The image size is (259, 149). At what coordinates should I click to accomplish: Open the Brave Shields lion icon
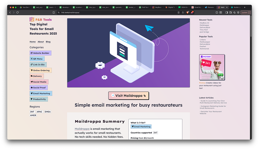point(188,12)
